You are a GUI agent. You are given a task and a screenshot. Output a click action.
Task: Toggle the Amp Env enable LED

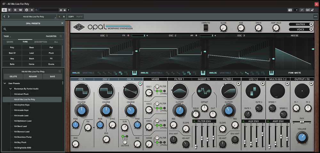click(x=267, y=121)
